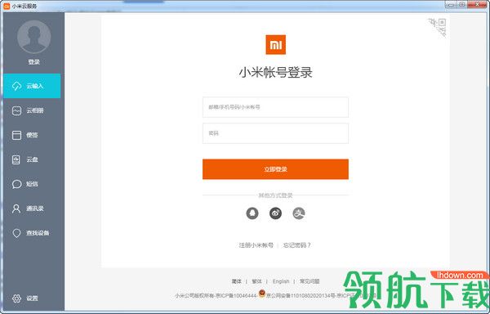Open the 常见问题 link
The height and width of the screenshot is (314, 490).
310,281
